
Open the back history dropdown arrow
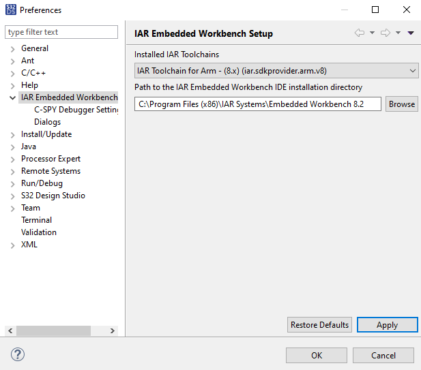click(372, 33)
